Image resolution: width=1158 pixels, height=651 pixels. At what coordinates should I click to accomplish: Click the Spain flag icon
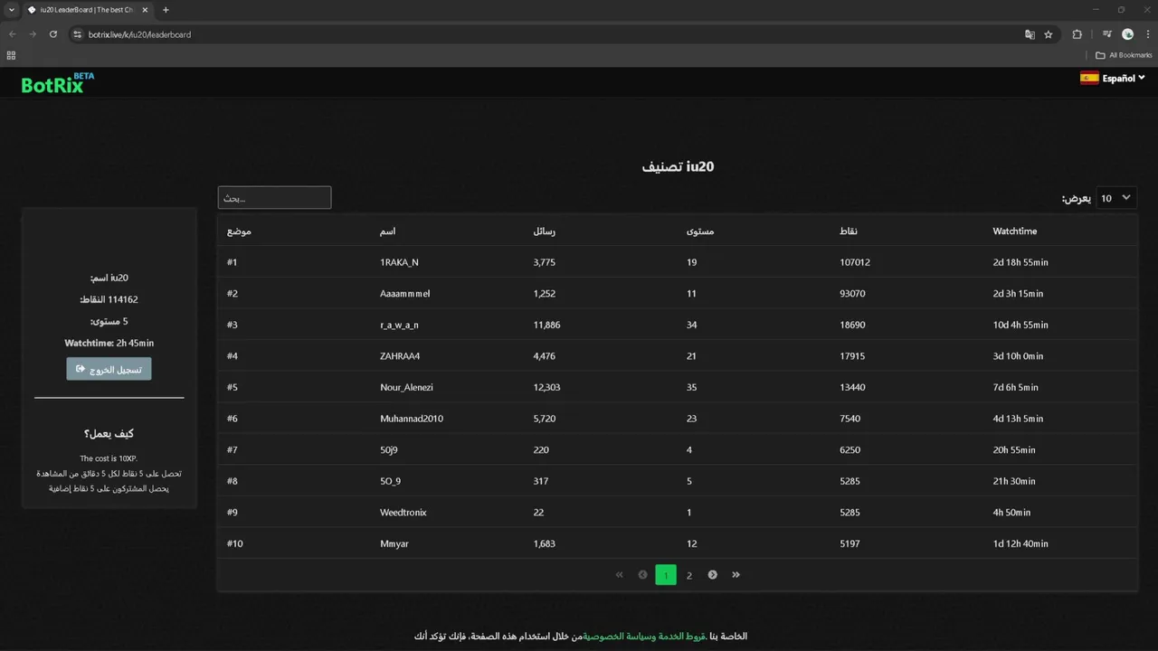click(1089, 78)
